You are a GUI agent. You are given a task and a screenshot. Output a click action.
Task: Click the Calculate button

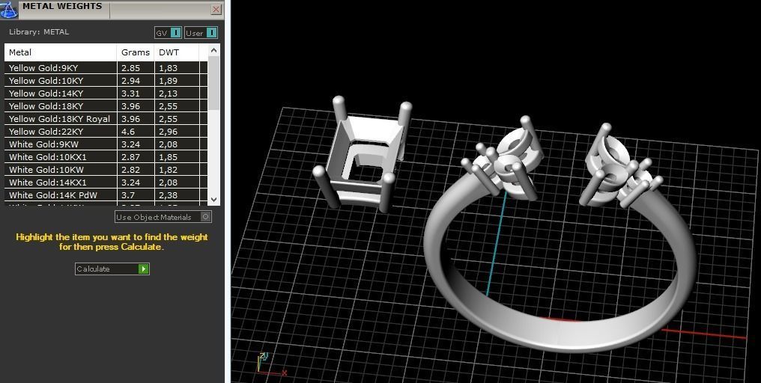point(112,269)
